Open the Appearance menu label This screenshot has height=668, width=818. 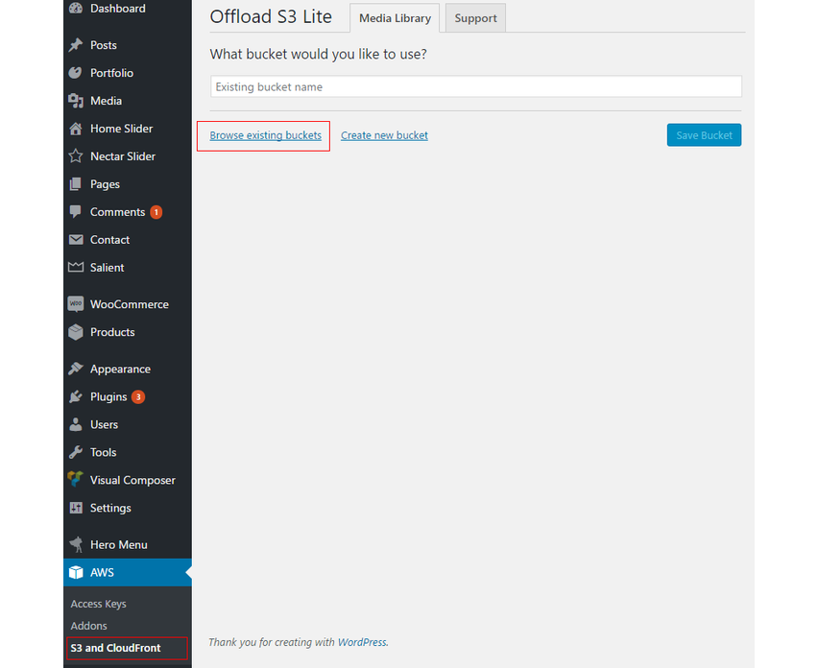pos(121,370)
